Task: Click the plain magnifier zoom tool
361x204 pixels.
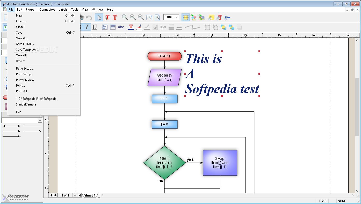Action: (125, 17)
